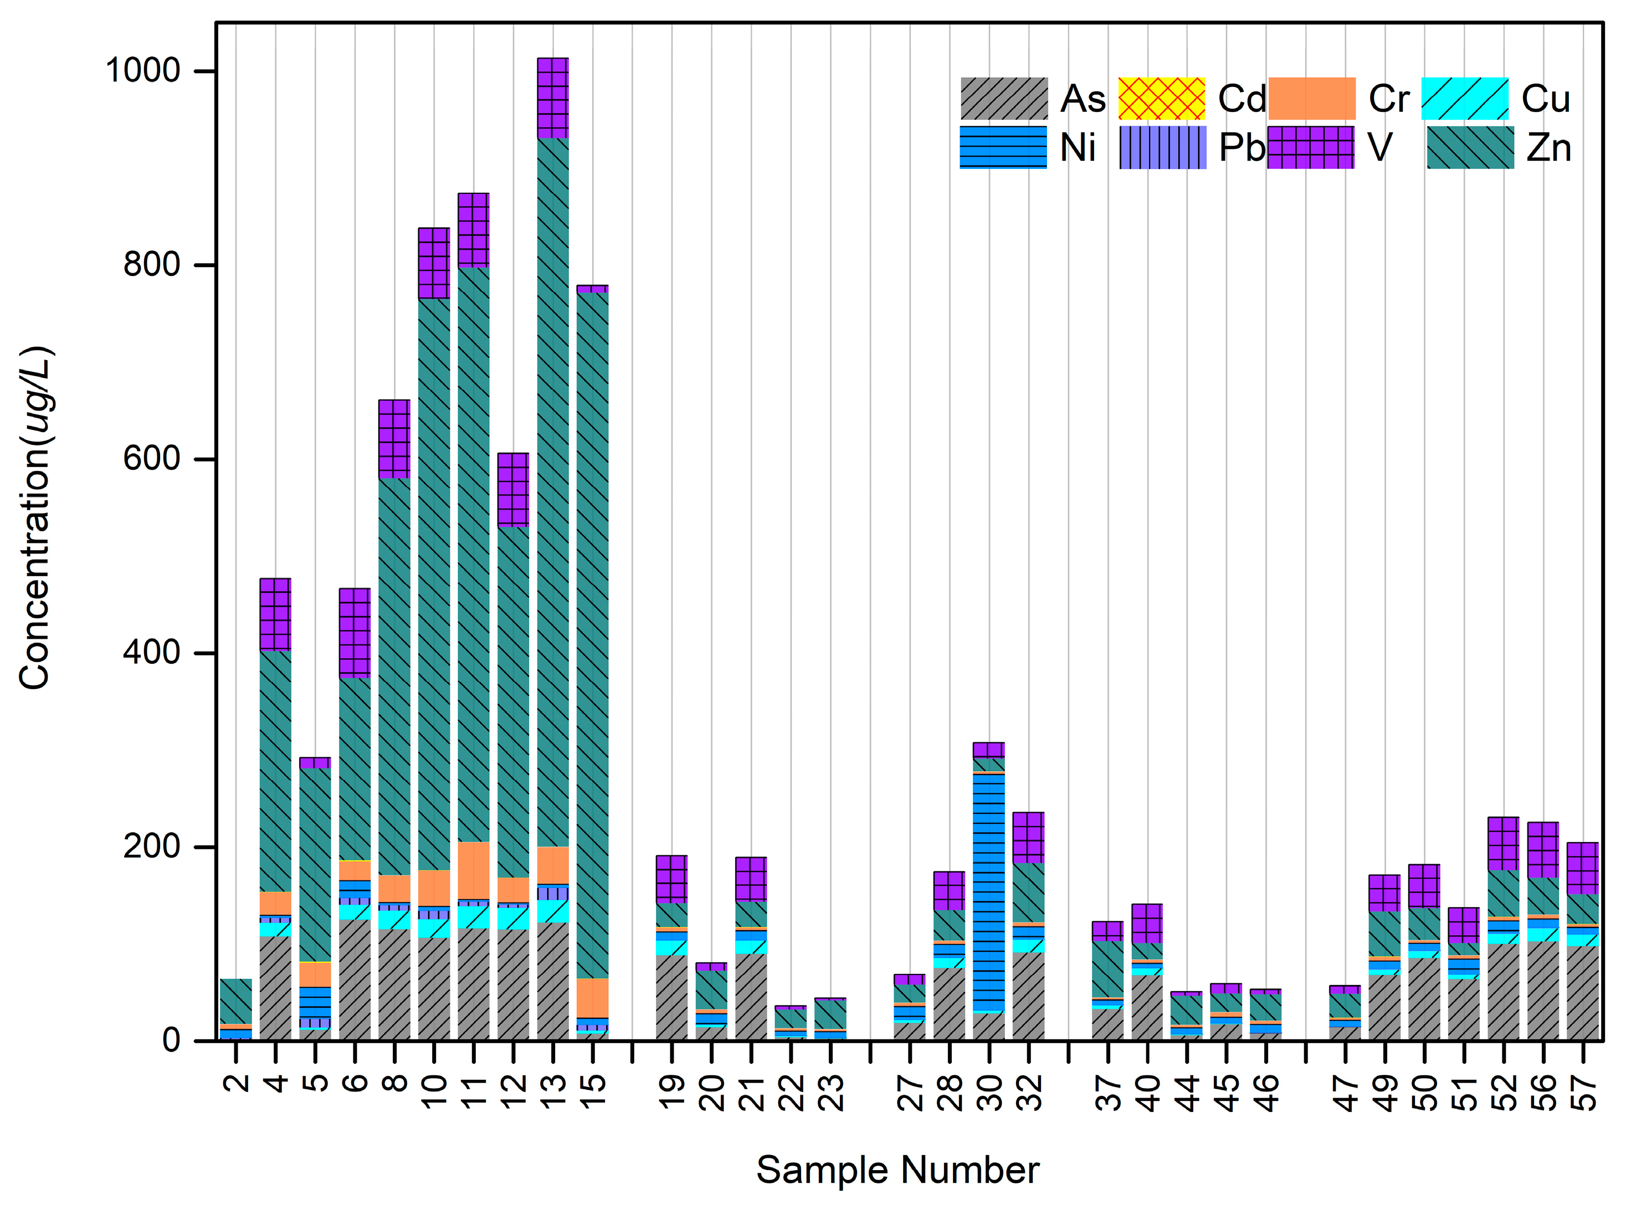Click the orange Cr legend swatch
Screen dimensions: 1626x1205
pyautogui.click(x=1311, y=99)
